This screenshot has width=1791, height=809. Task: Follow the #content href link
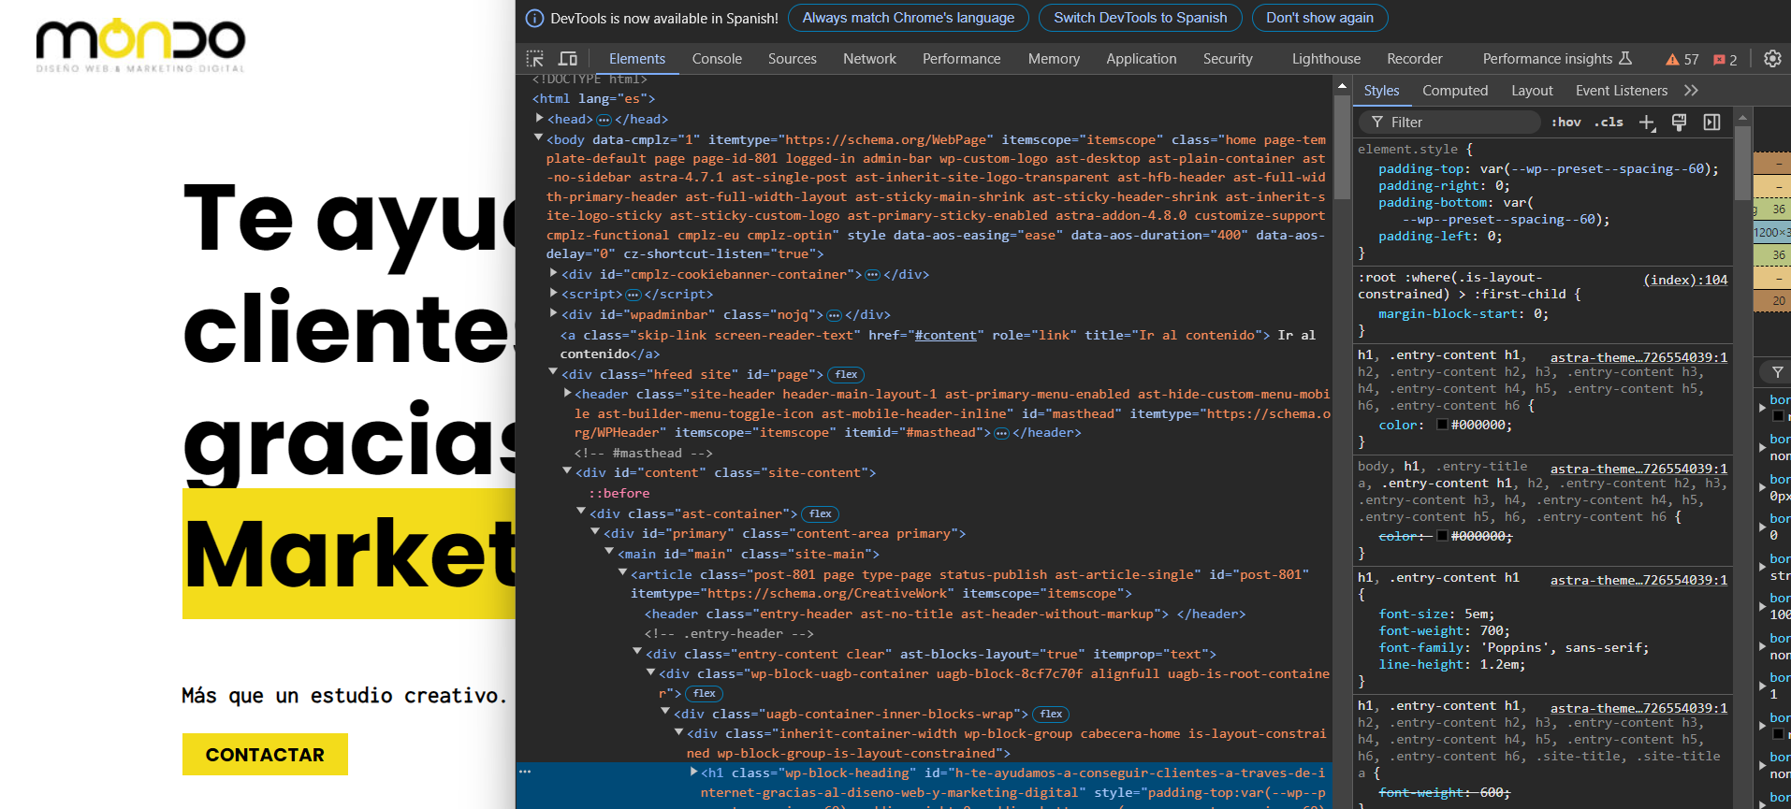[x=946, y=336]
